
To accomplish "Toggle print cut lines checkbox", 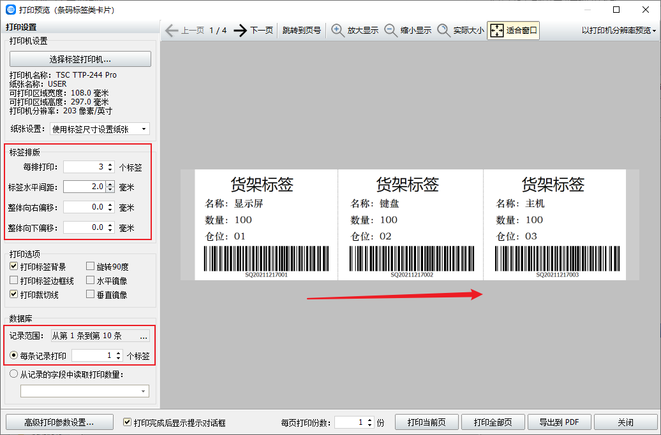I will pyautogui.click(x=14, y=294).
